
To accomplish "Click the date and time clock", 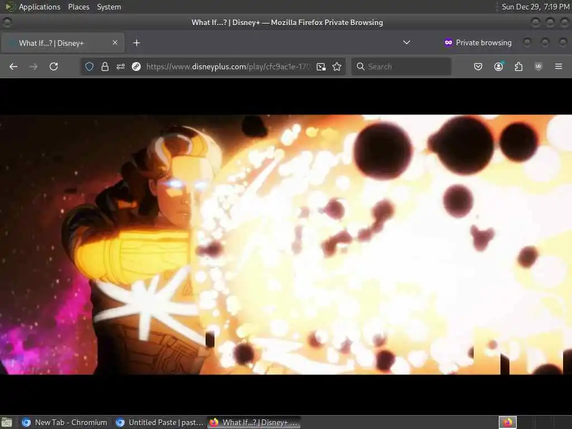I will point(536,7).
